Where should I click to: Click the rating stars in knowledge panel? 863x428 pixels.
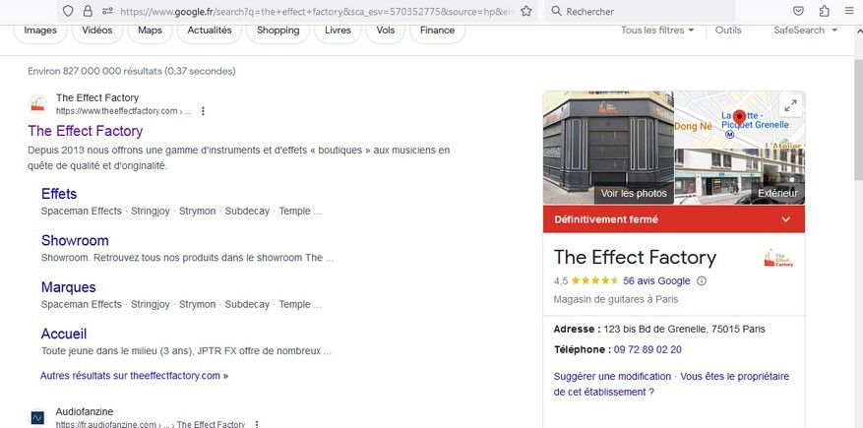click(595, 280)
